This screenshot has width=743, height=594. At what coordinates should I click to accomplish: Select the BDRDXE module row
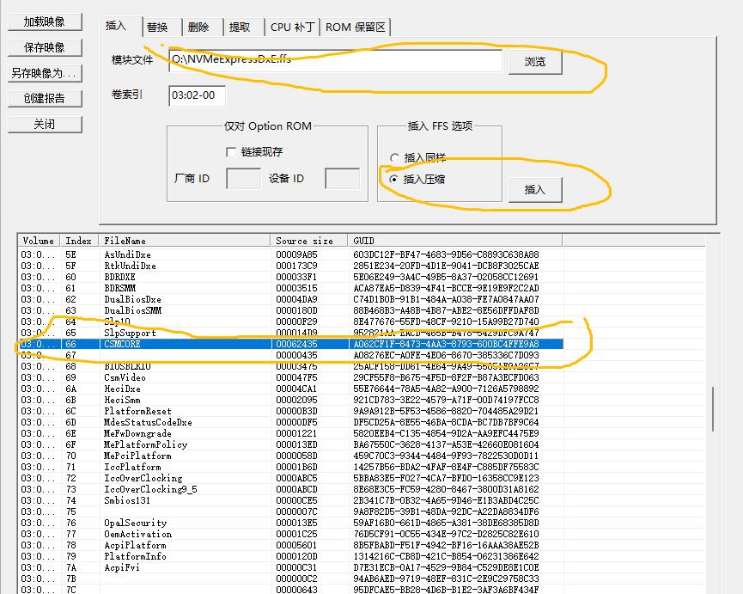tap(291, 277)
